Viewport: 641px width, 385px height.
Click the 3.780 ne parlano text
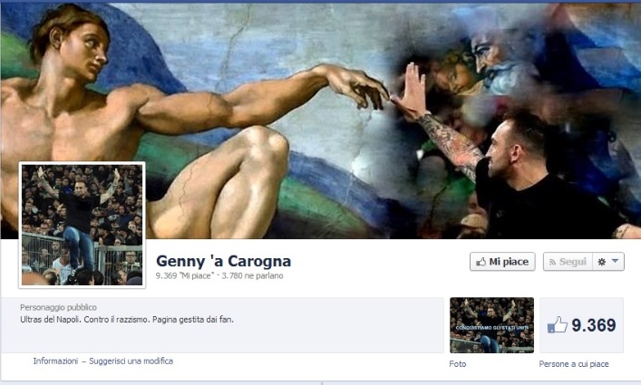pos(252,276)
